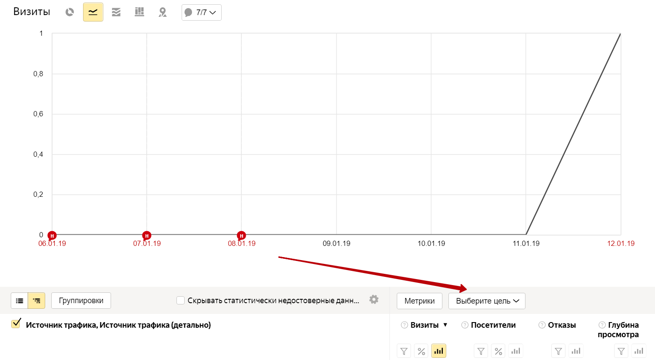The width and height of the screenshot is (655, 360).
Task: Open the 7/7 annotations dropdown
Action: pos(201,12)
